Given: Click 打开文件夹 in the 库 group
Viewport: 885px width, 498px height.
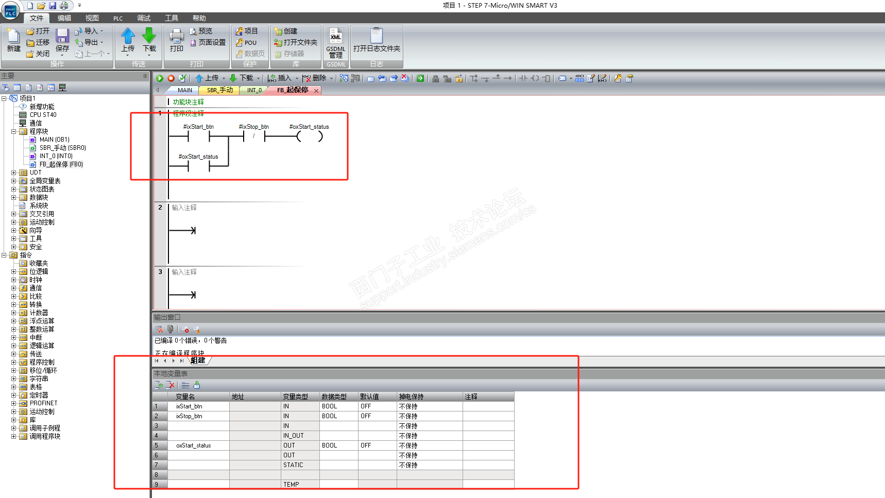Looking at the screenshot, I should click(296, 43).
